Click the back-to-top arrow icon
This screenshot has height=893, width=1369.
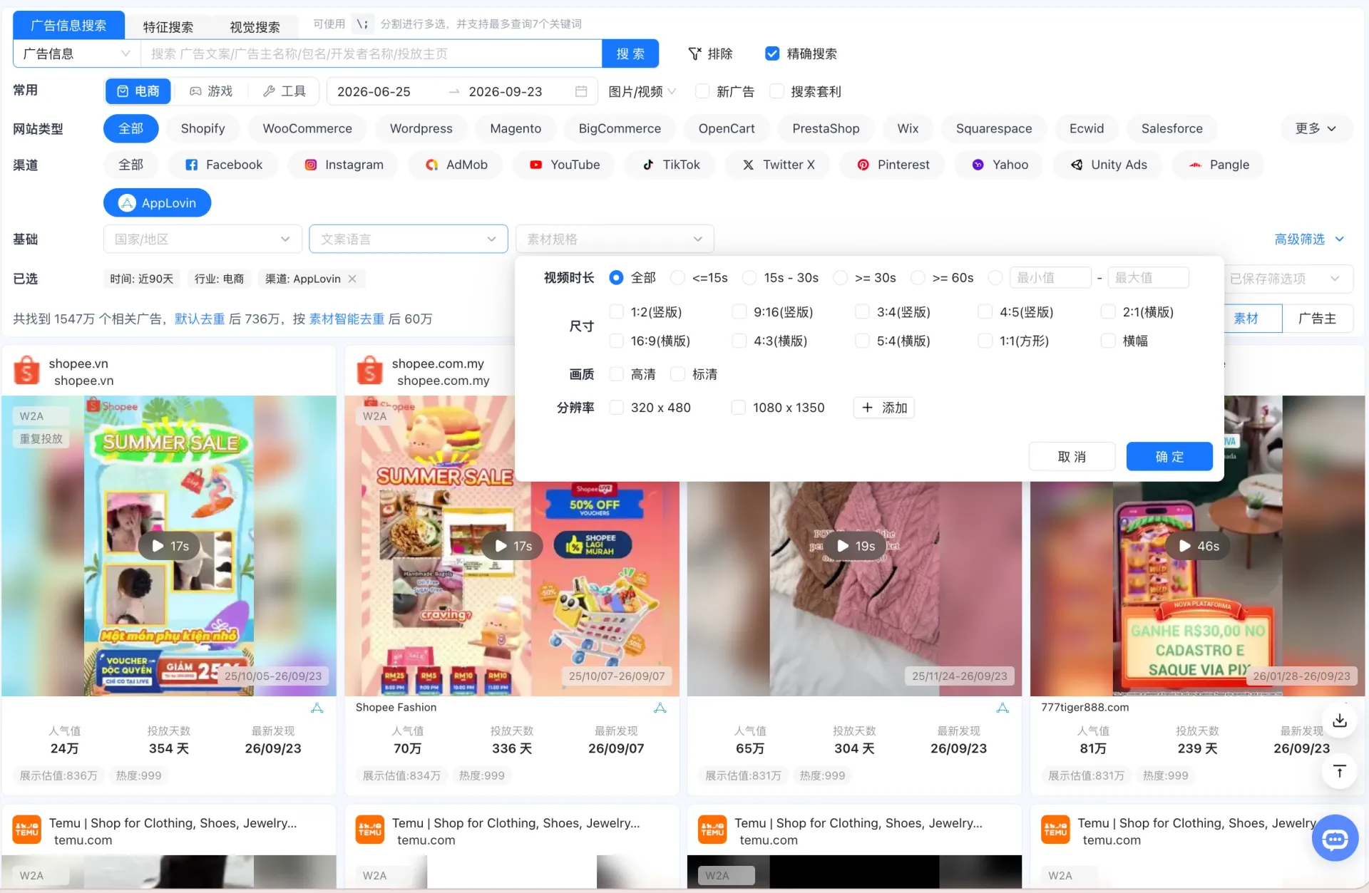tap(1340, 771)
